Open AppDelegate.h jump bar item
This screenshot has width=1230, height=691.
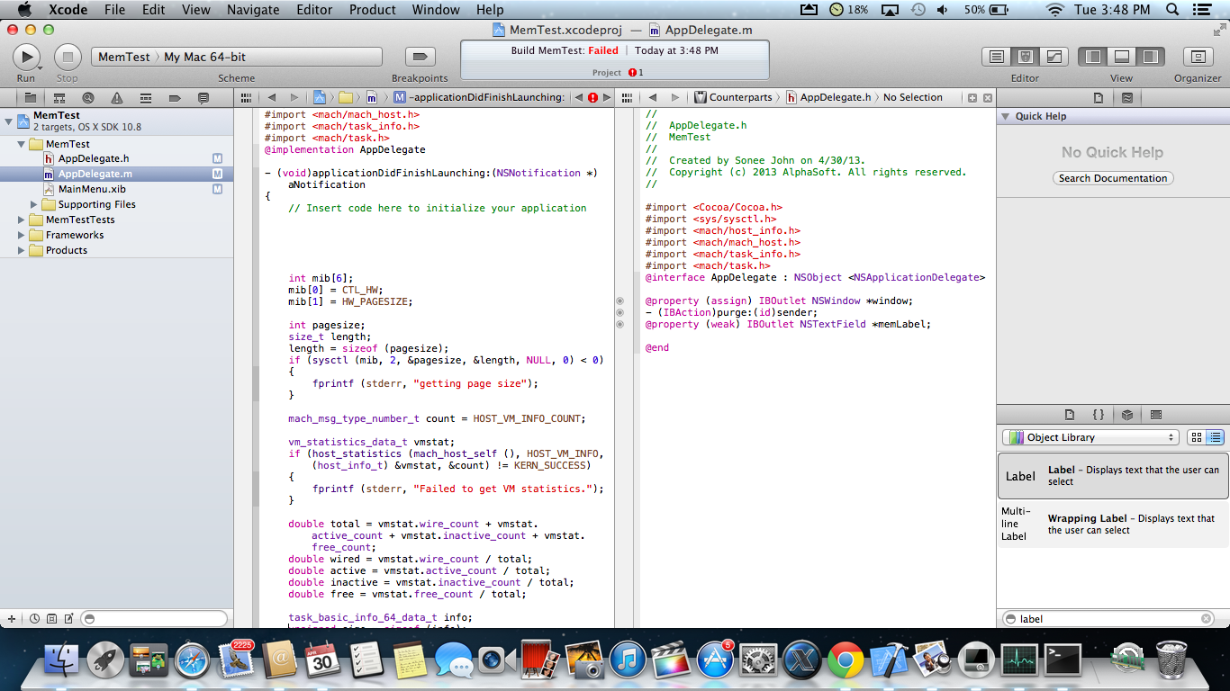coord(828,97)
